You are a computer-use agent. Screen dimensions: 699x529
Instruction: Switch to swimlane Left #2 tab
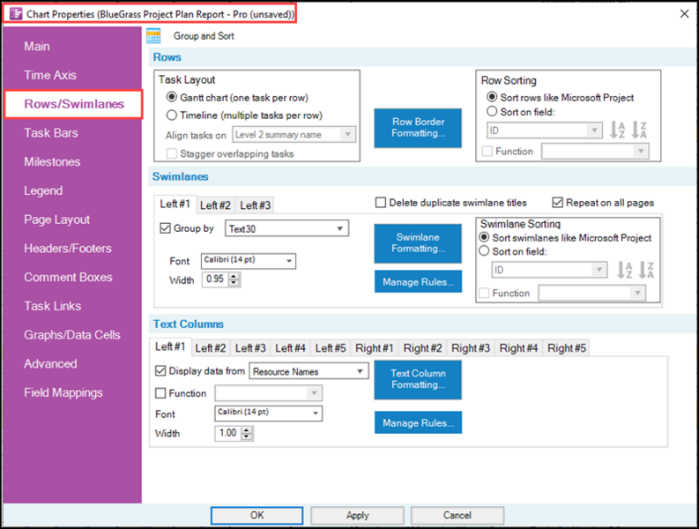(x=215, y=205)
